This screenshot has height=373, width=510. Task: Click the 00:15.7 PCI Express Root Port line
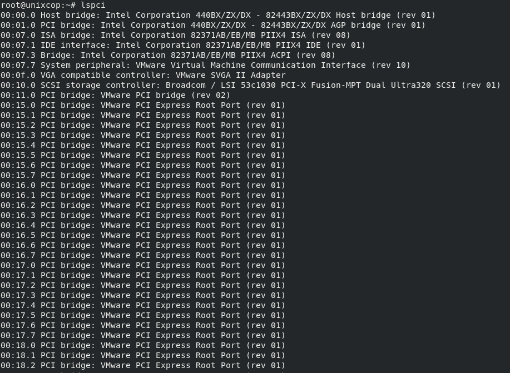pyautogui.click(x=143, y=175)
